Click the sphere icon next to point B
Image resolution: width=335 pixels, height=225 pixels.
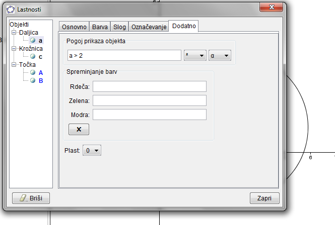pyautogui.click(x=33, y=80)
